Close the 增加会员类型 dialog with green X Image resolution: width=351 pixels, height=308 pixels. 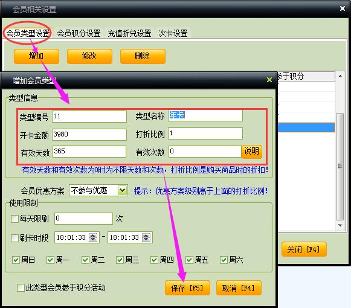coord(269,80)
